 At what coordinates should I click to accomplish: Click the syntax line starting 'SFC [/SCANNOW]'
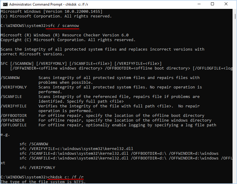coord(81,64)
